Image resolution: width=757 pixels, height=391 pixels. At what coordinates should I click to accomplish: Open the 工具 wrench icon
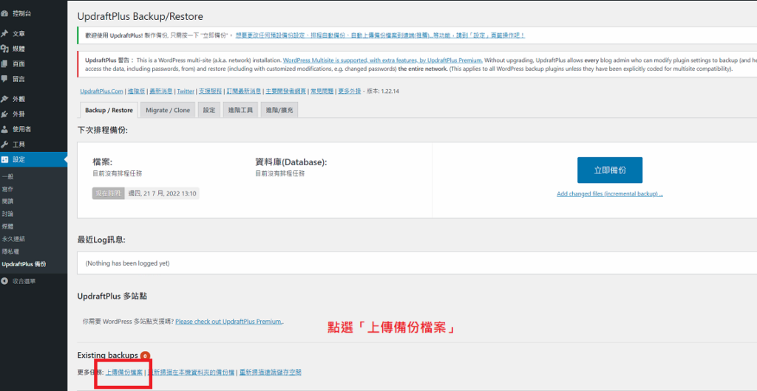click(x=5, y=144)
